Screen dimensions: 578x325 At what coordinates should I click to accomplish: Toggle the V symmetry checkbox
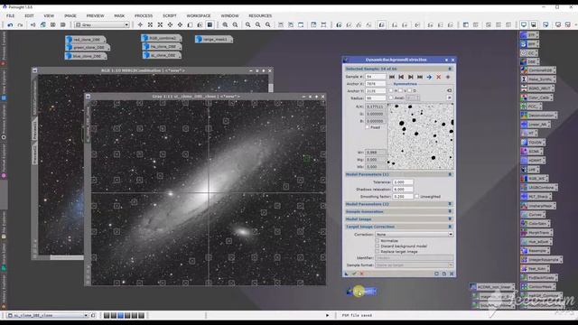click(401, 90)
